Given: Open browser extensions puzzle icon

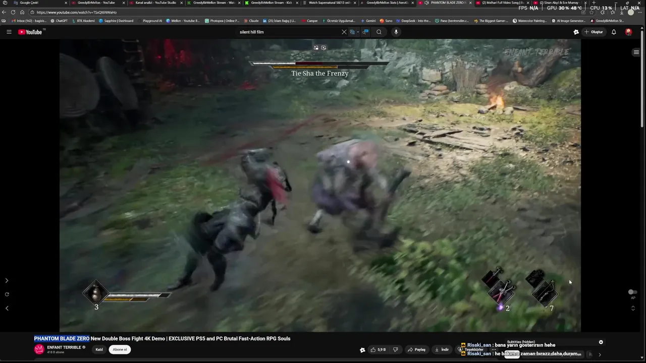Looking at the screenshot, I should coord(603,12).
